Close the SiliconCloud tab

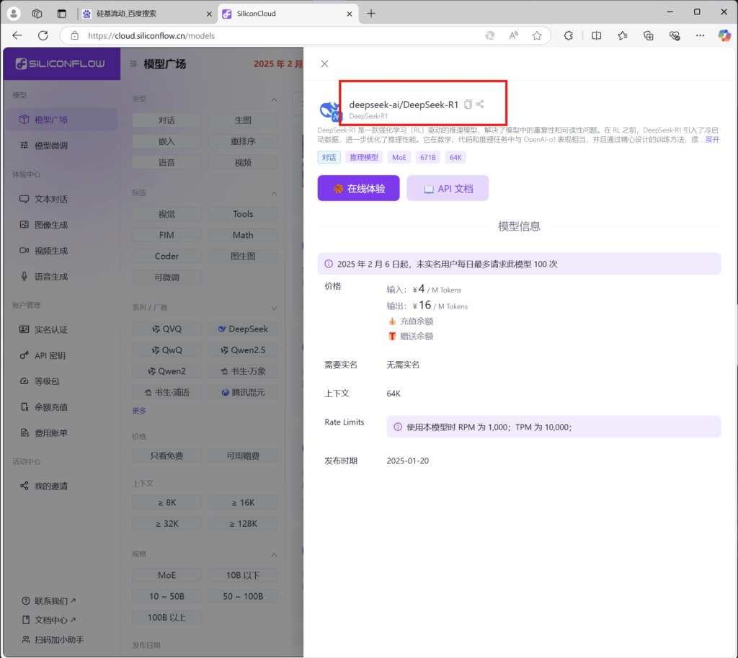tap(350, 14)
